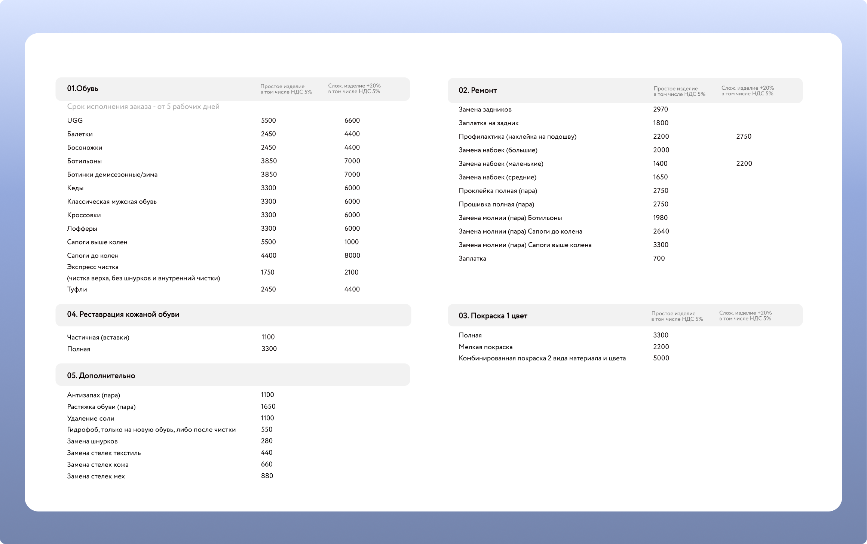
Task: Select the Сапоги выше колен item
Action: tap(97, 242)
